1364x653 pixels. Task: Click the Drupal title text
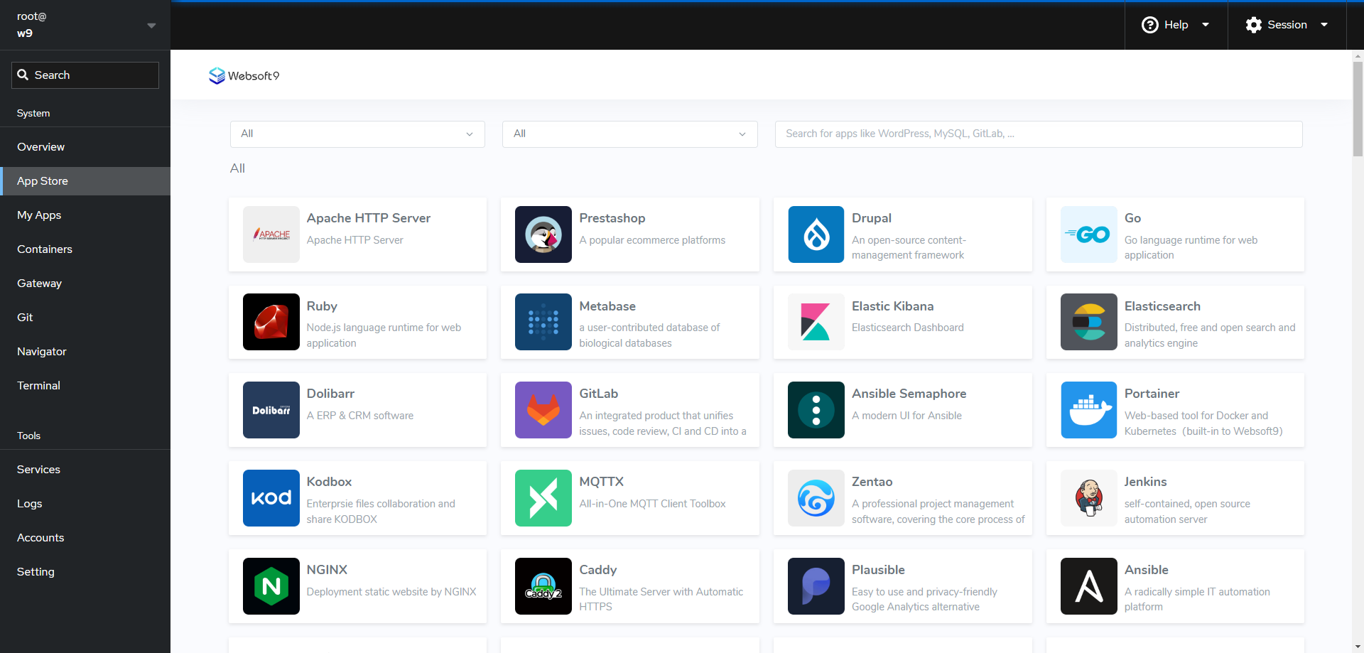click(x=872, y=218)
